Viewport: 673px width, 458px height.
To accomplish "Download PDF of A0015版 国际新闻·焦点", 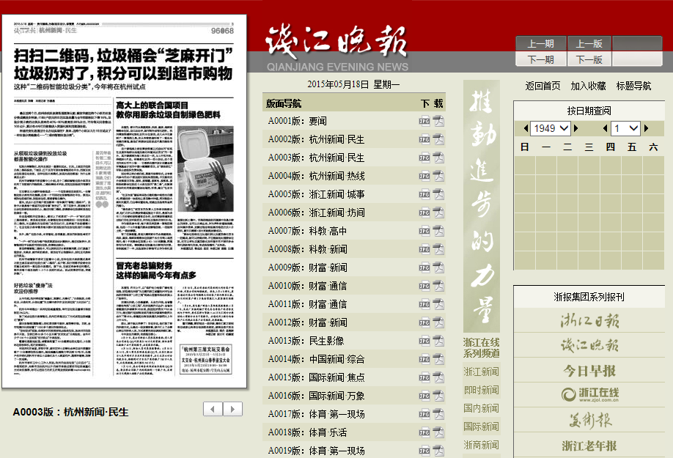I will (438, 377).
